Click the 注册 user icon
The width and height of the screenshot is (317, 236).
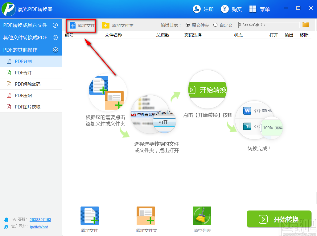pyautogui.click(x=196, y=9)
